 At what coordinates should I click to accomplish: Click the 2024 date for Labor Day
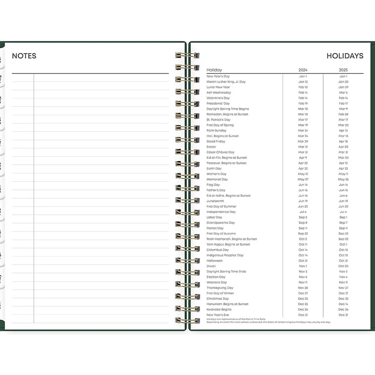pos(303,217)
